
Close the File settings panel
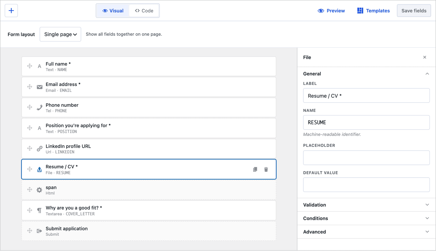click(425, 57)
